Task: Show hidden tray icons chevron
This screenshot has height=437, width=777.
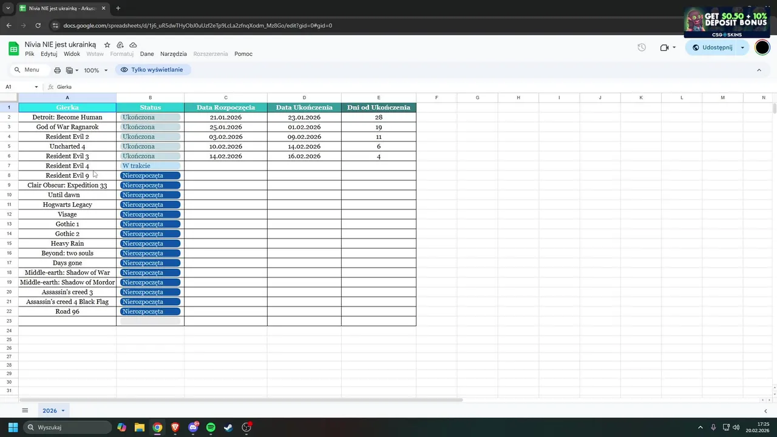Action: 700,427
